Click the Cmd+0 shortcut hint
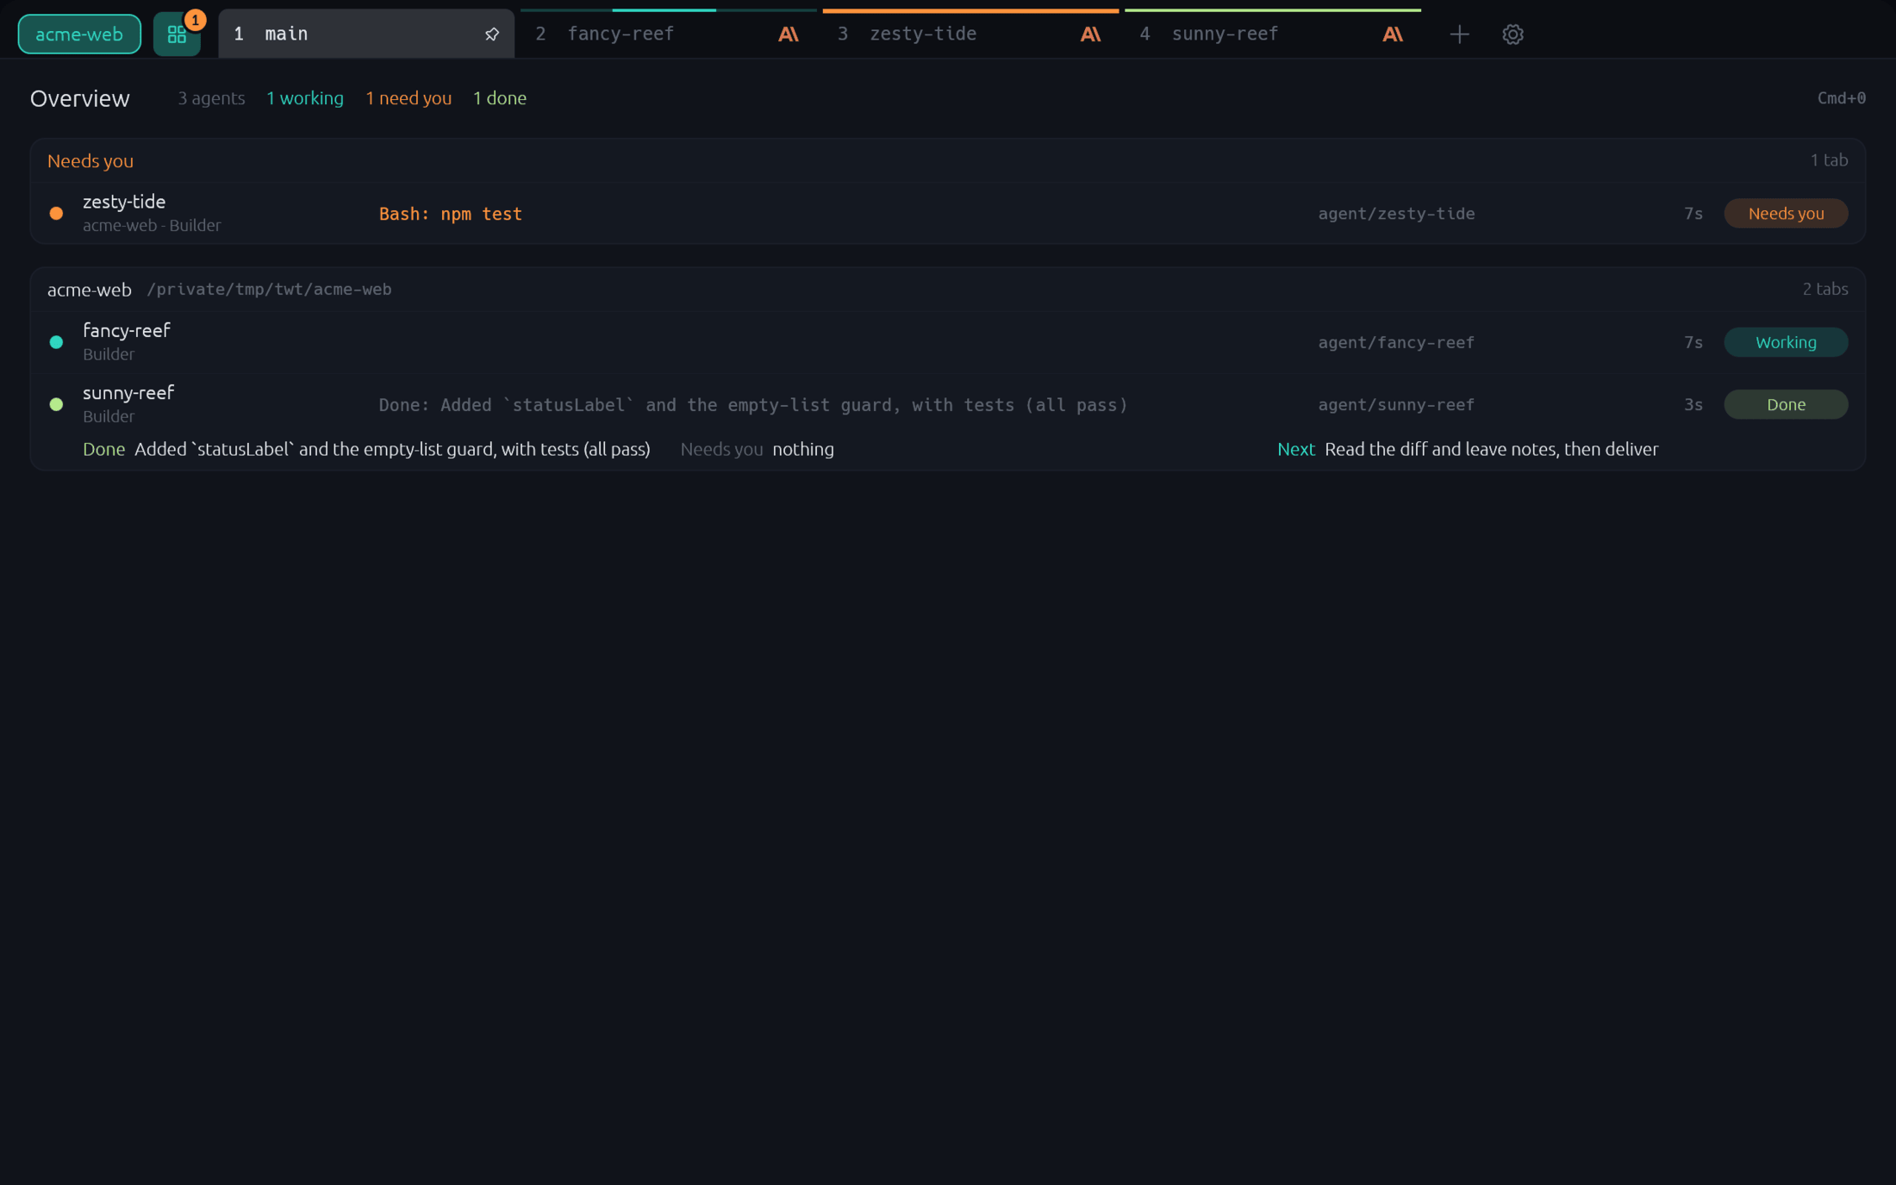Screen dimensions: 1896x1185 (x=1842, y=98)
